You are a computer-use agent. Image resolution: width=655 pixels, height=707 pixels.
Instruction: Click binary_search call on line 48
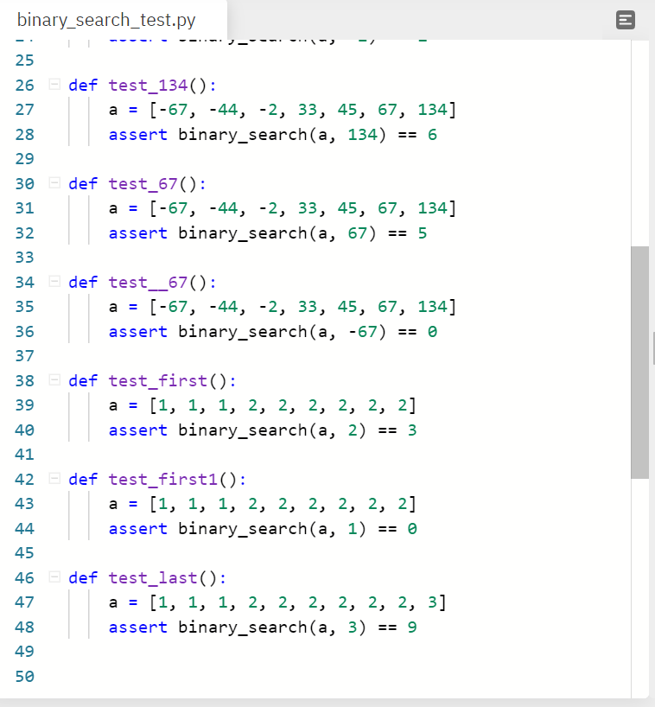tap(243, 627)
